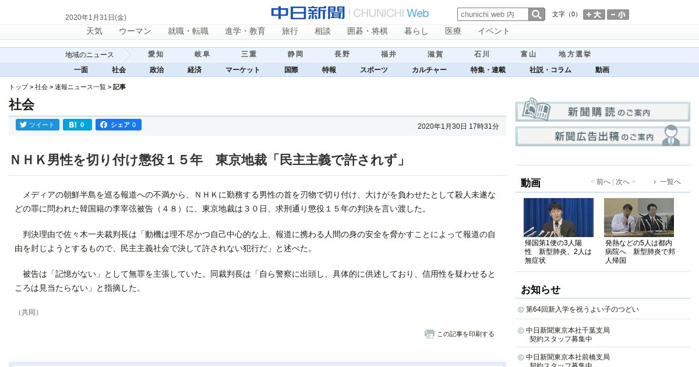Show previous videos with 前へ

(603, 182)
